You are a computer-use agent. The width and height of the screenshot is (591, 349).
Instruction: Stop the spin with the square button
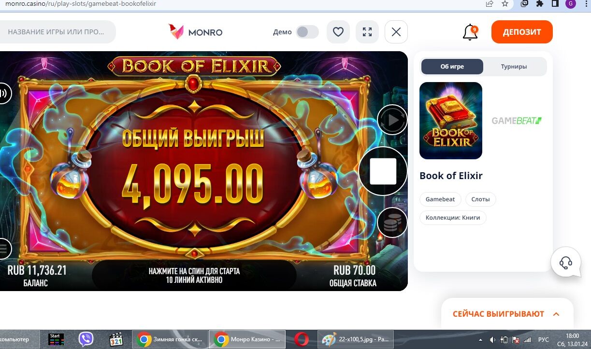pyautogui.click(x=383, y=171)
